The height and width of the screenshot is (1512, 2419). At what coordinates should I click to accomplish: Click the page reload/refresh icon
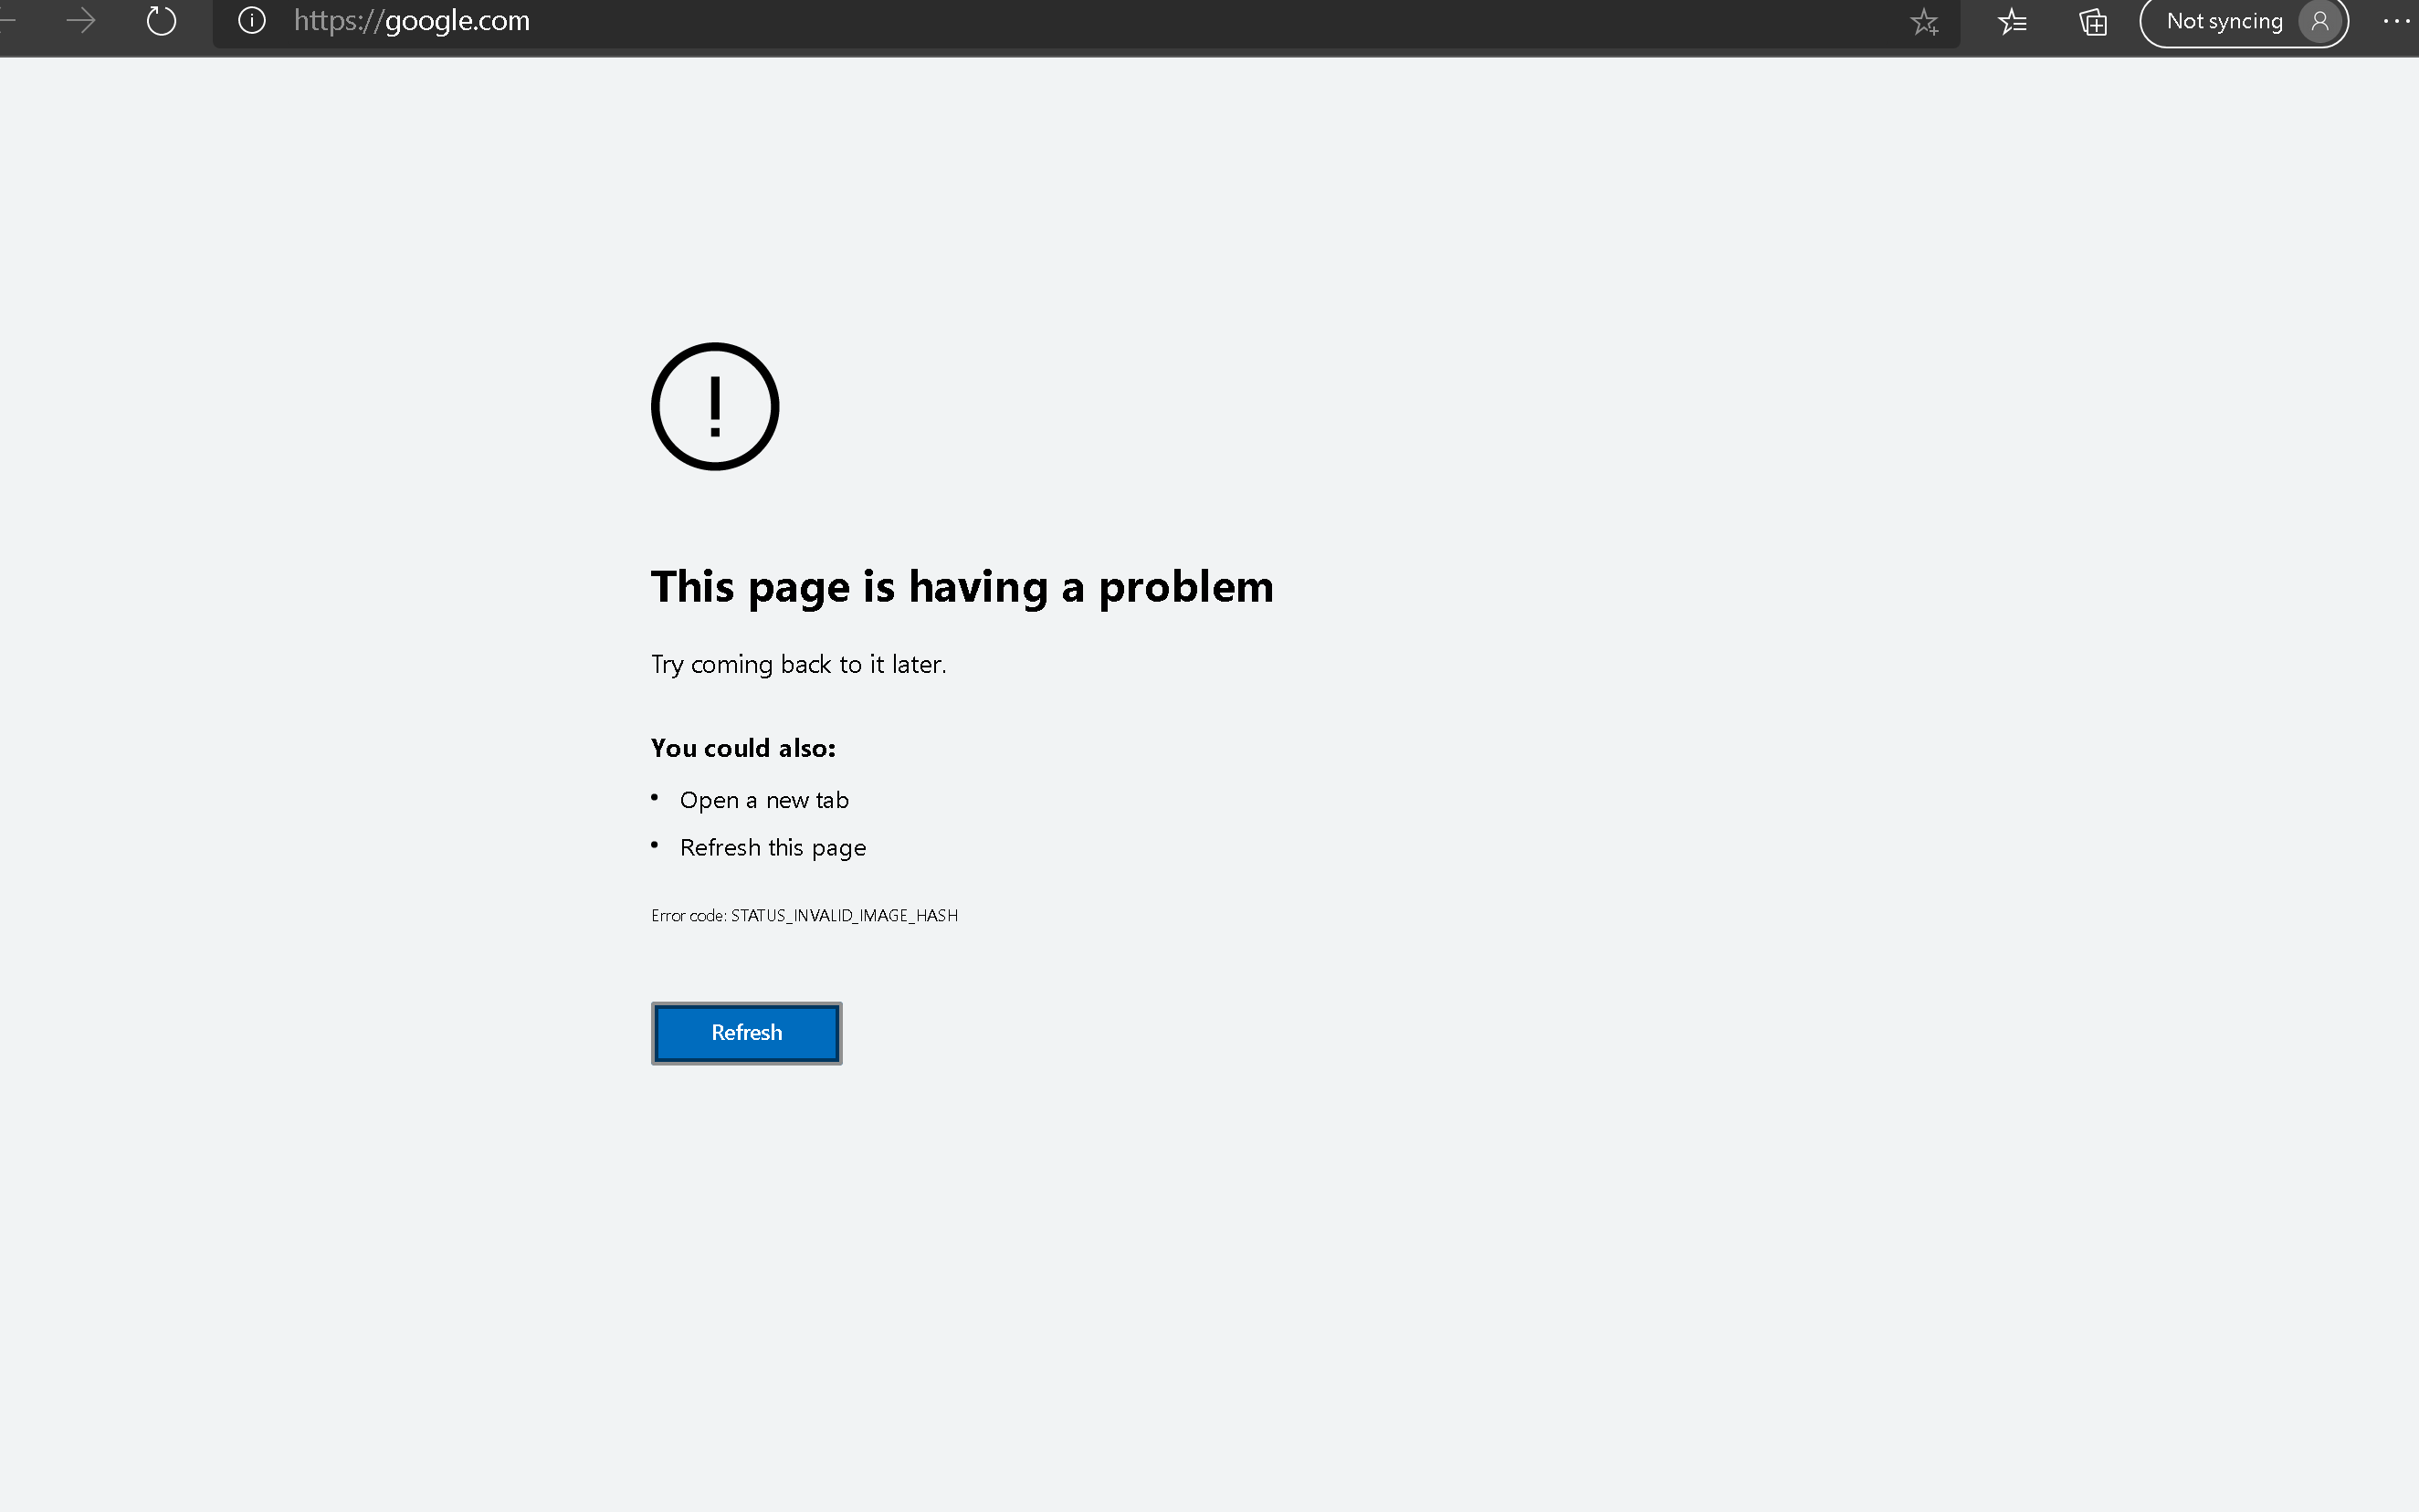tap(160, 21)
